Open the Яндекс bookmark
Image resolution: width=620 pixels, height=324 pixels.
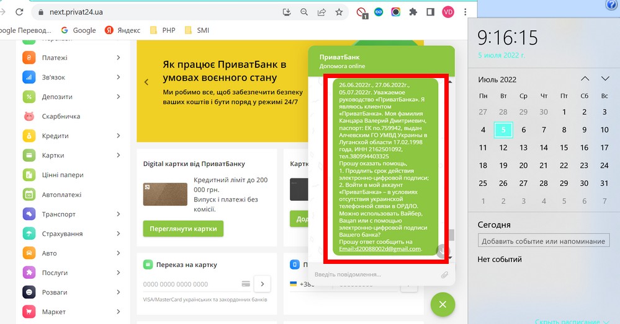123,30
